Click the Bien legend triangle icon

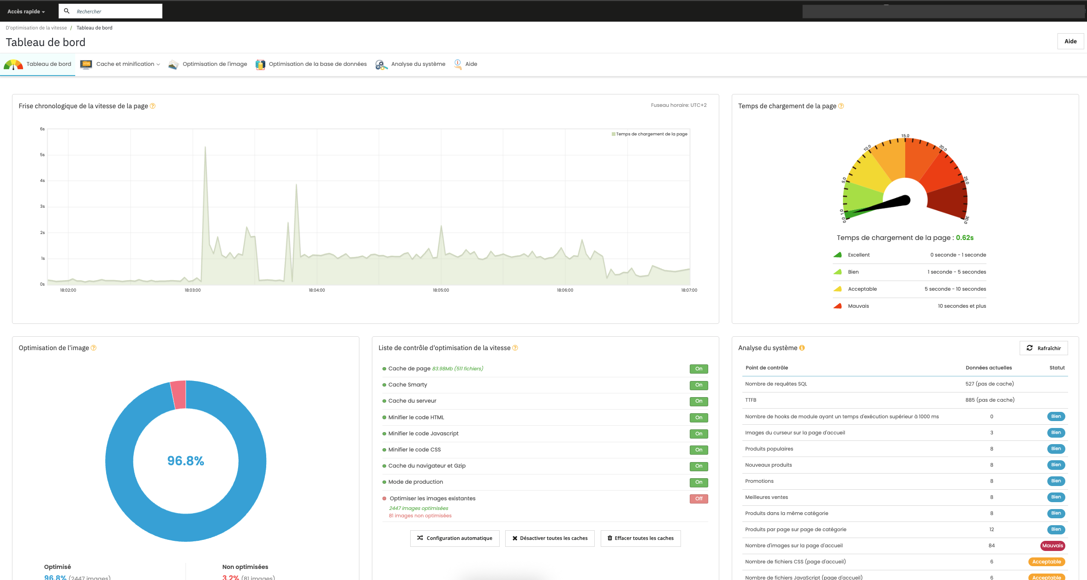point(837,272)
